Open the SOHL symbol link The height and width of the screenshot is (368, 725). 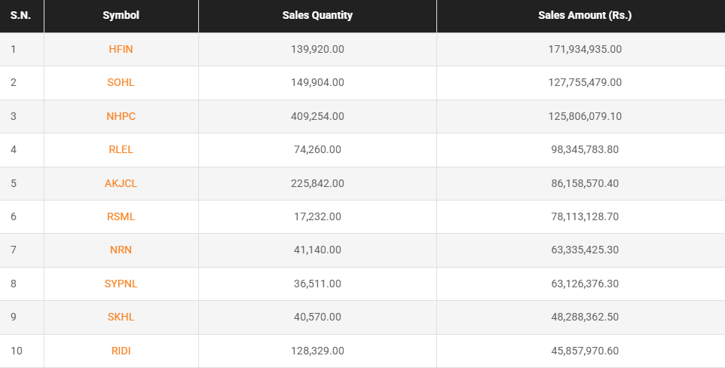[121, 82]
